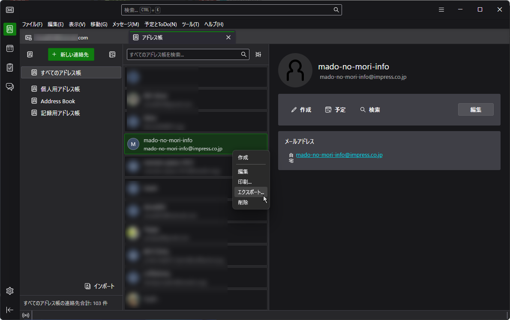
Task: Switch to the アドレス帳 tab
Action: pyautogui.click(x=182, y=37)
